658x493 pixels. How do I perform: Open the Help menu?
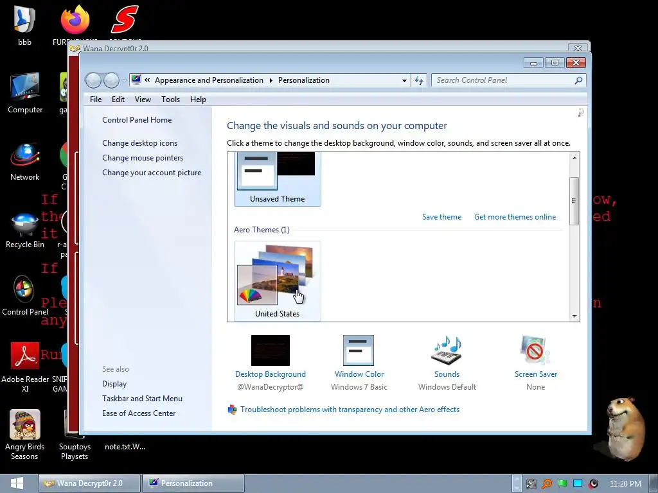[x=198, y=99]
